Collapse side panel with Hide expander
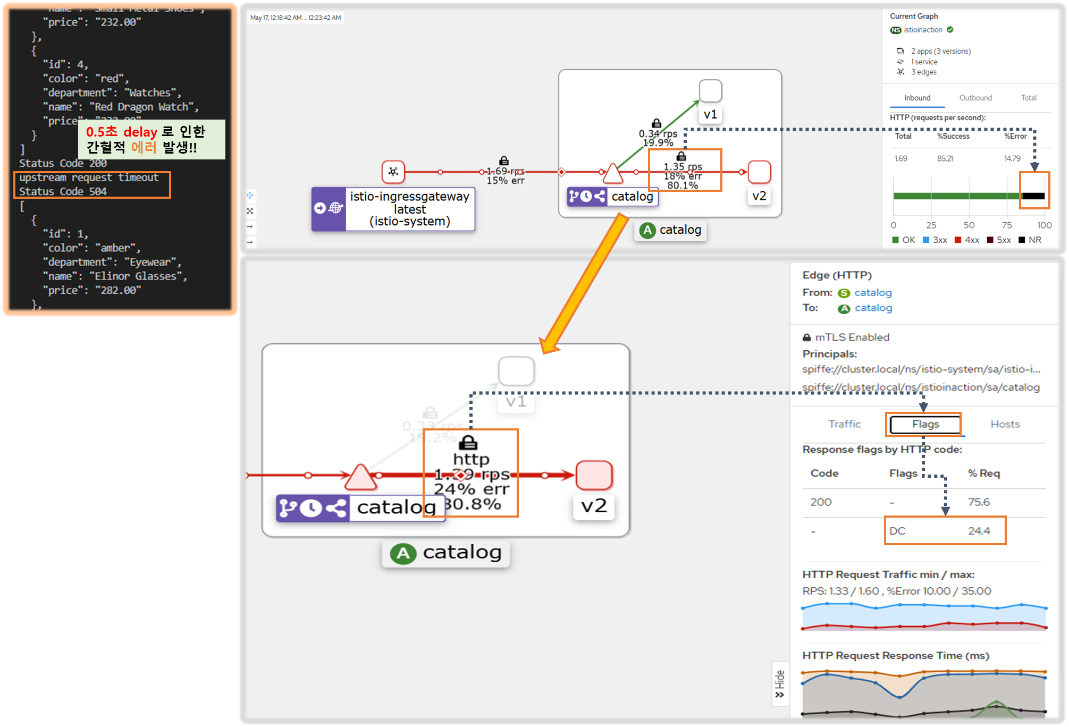Image resolution: width=1069 pixels, height=727 pixels. (x=779, y=684)
